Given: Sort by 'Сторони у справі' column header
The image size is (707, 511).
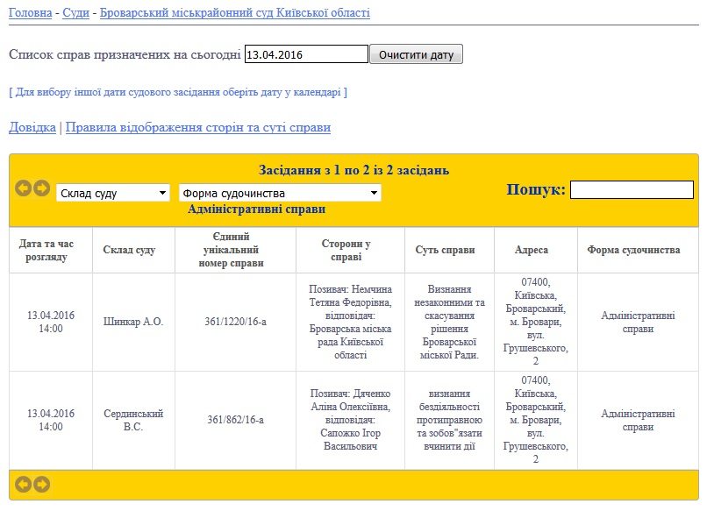Looking at the screenshot, I should [350, 250].
